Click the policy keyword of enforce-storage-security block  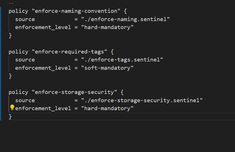(19, 92)
